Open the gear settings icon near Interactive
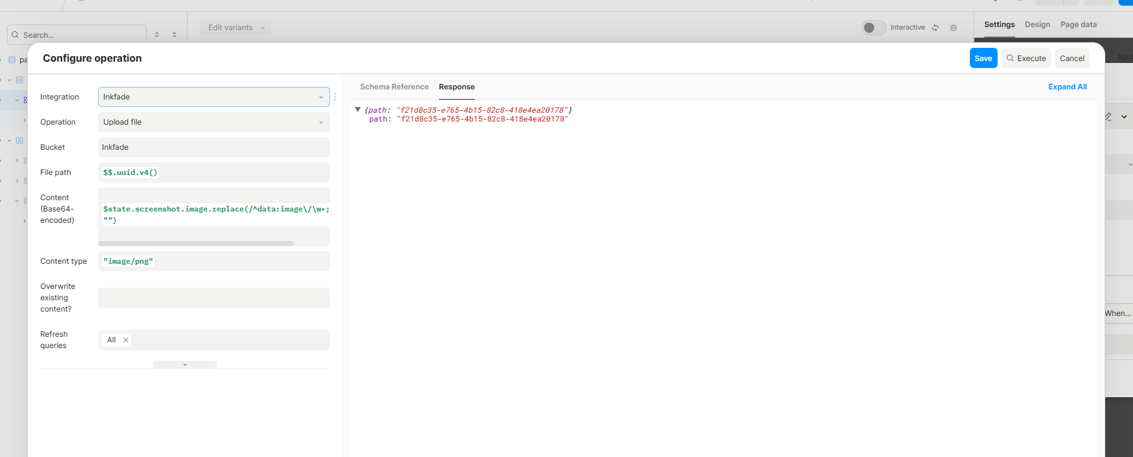This screenshot has height=457, width=1133. point(954,28)
